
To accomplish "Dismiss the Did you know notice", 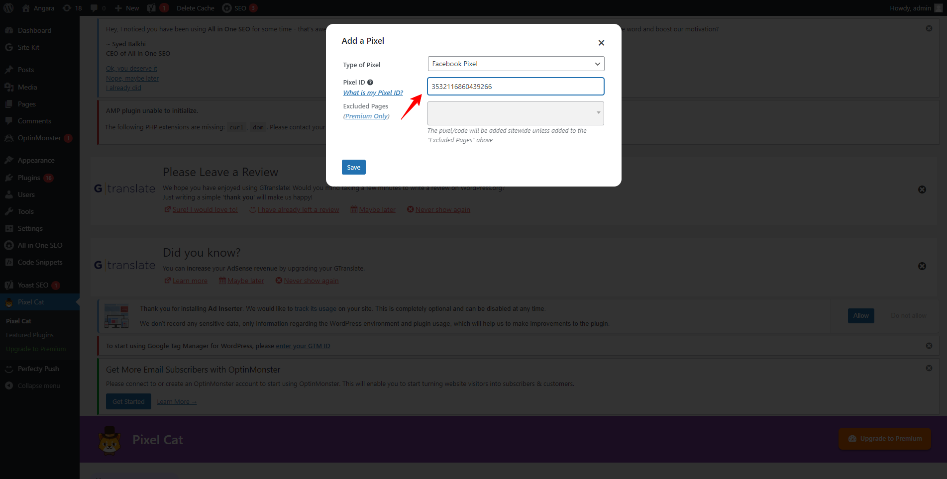I will (x=922, y=266).
